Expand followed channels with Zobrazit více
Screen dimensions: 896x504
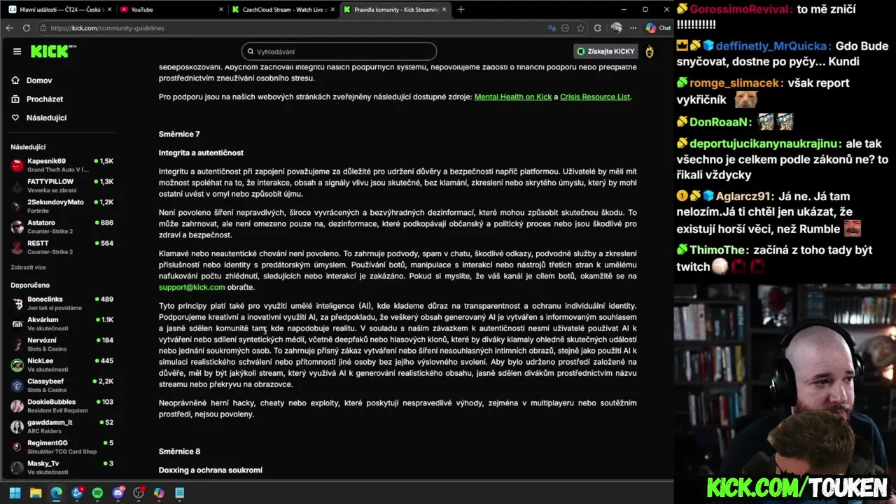pyautogui.click(x=28, y=267)
